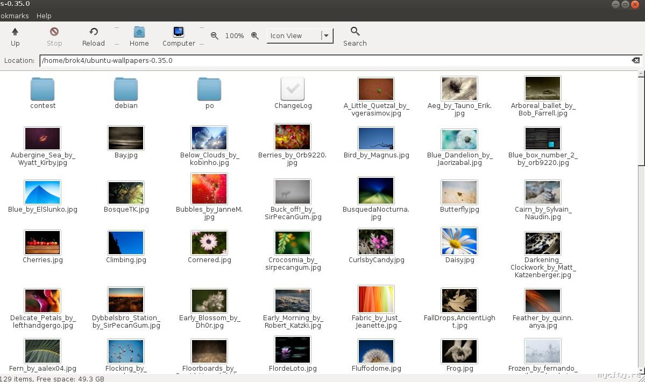
Task: Clear the location bar text
Action: pos(635,61)
